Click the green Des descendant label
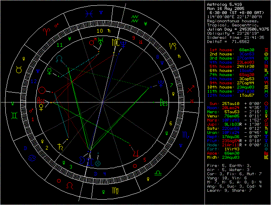 click(x=164, y=103)
